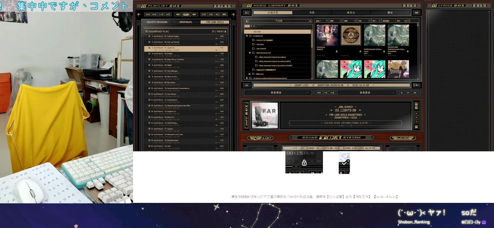Toggle checkbox beside 06. Night track
This screenshot has height=228, width=494.
click(149, 65)
